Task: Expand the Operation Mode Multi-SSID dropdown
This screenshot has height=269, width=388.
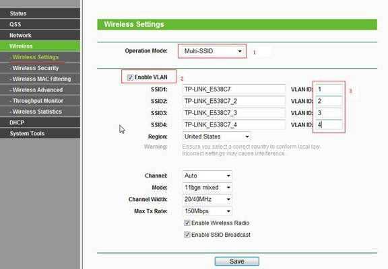Action: tap(213, 51)
